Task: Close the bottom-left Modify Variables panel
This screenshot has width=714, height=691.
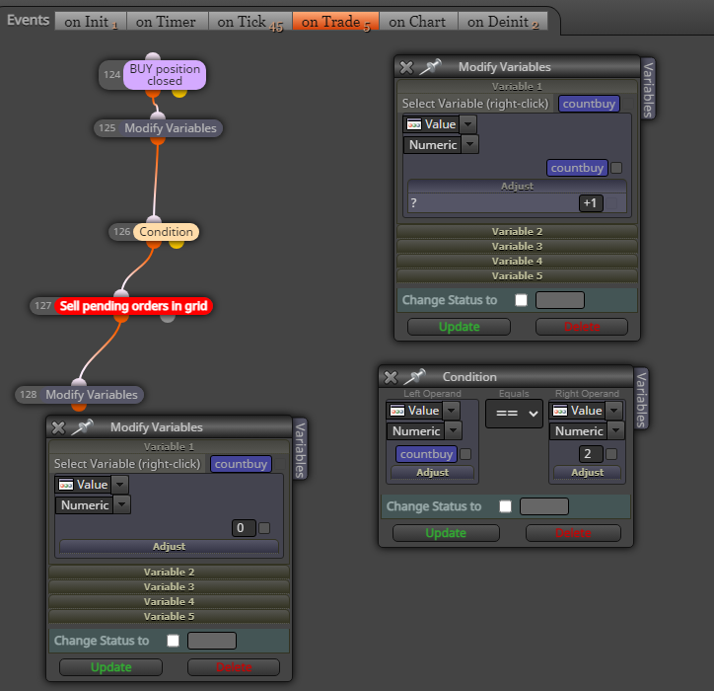Action: pos(58,427)
